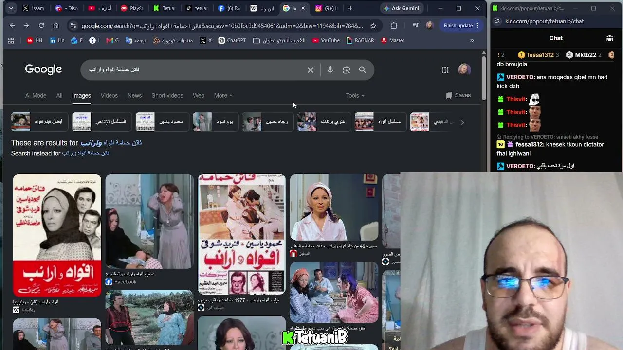Open the Facebook film scene thumbnail
The width and height of the screenshot is (623, 350).
149,221
